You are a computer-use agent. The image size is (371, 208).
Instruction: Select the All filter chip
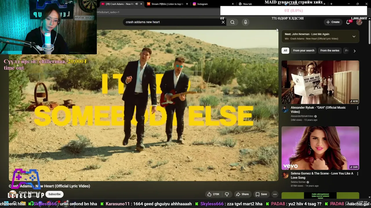285,51
